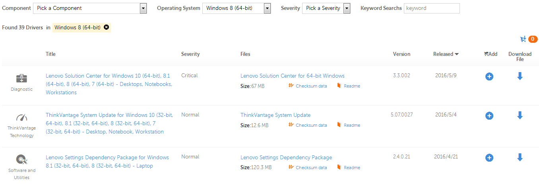Click the Found 39 Drivers text
The width and height of the screenshot is (539, 187).
[x=22, y=28]
